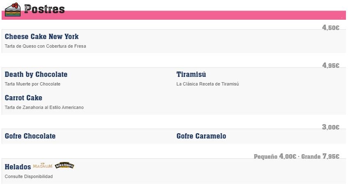Click the 4,95€ price label

[331, 65]
